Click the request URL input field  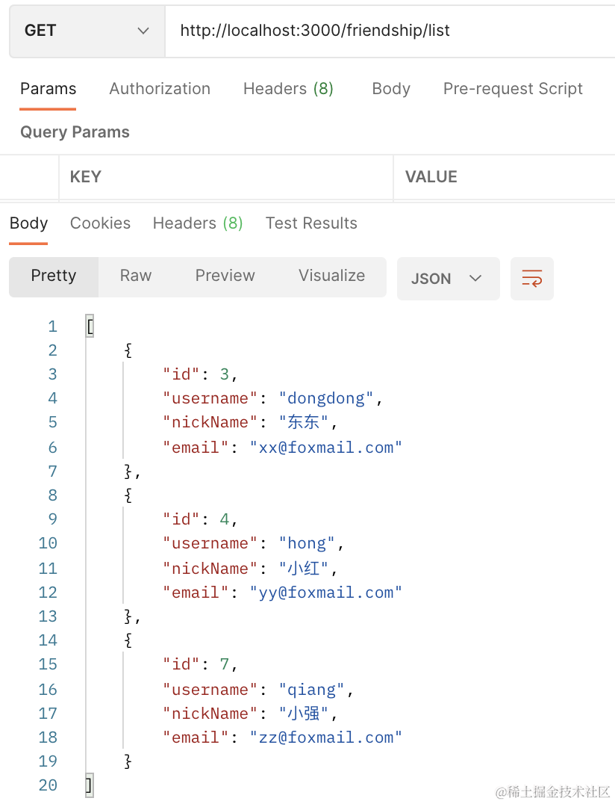[388, 31]
